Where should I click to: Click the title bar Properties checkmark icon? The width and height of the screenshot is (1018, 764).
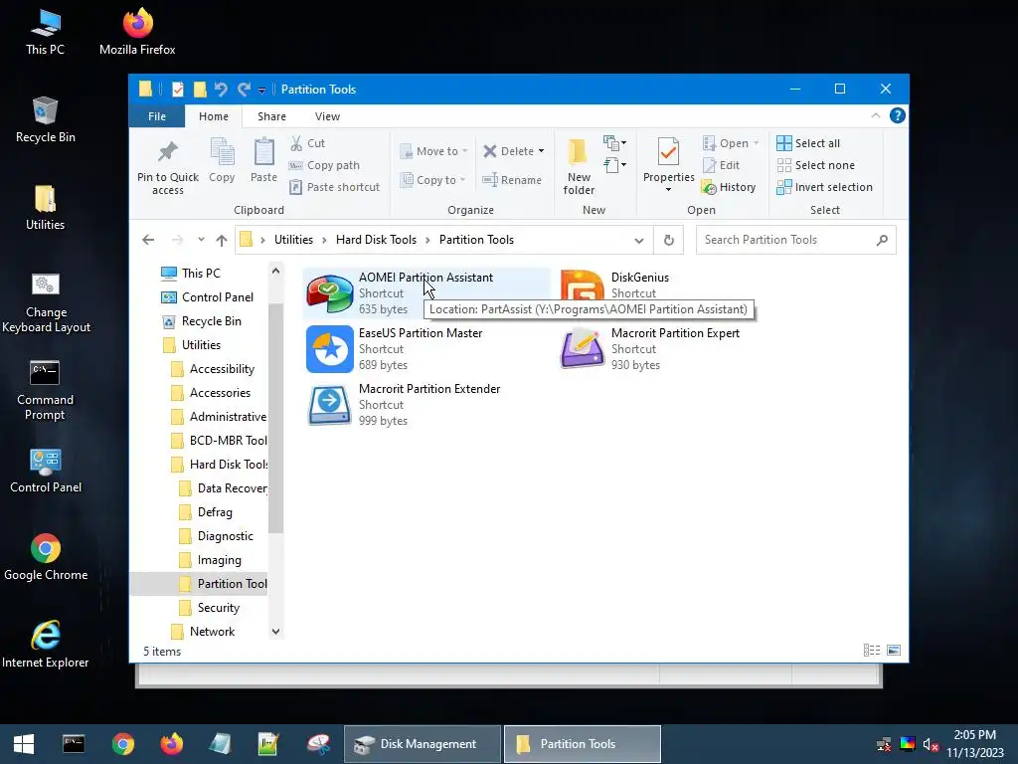[177, 89]
